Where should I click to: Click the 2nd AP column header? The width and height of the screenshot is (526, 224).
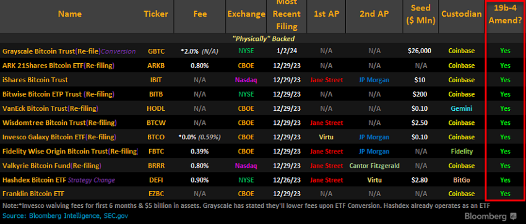pos(374,14)
